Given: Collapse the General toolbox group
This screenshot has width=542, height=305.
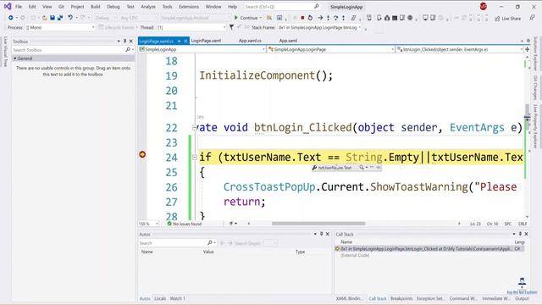Looking at the screenshot, I should point(15,58).
